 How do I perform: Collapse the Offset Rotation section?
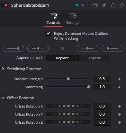coord(3,98)
